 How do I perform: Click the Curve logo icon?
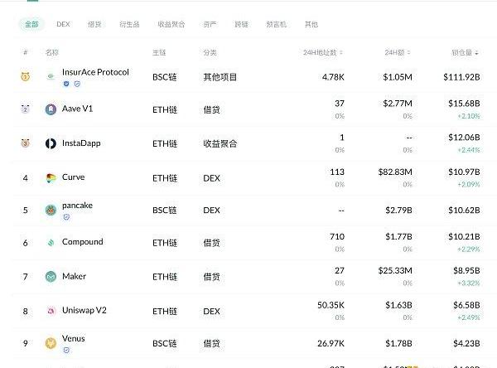coord(51,178)
